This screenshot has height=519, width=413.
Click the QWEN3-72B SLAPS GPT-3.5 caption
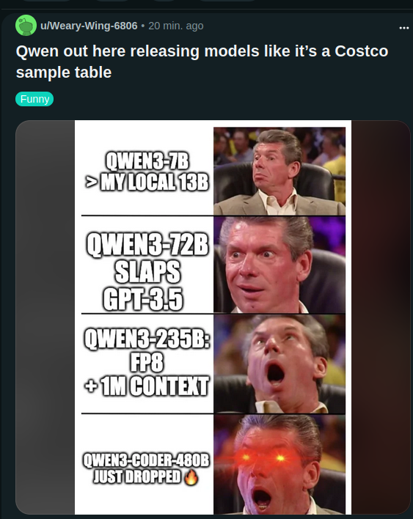tap(147, 272)
